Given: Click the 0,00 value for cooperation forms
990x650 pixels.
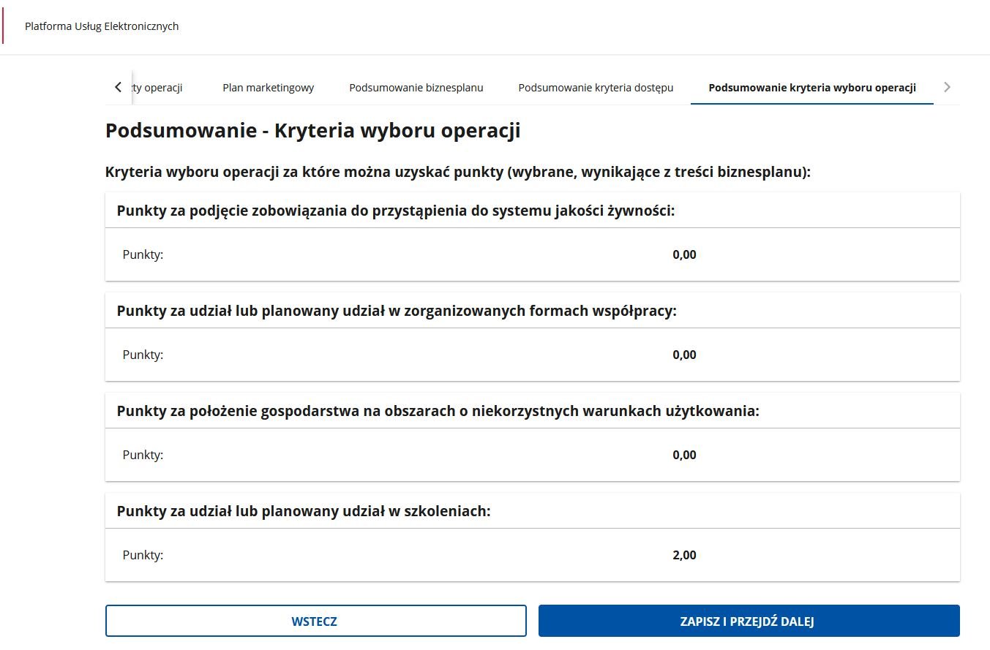Looking at the screenshot, I should (x=684, y=355).
